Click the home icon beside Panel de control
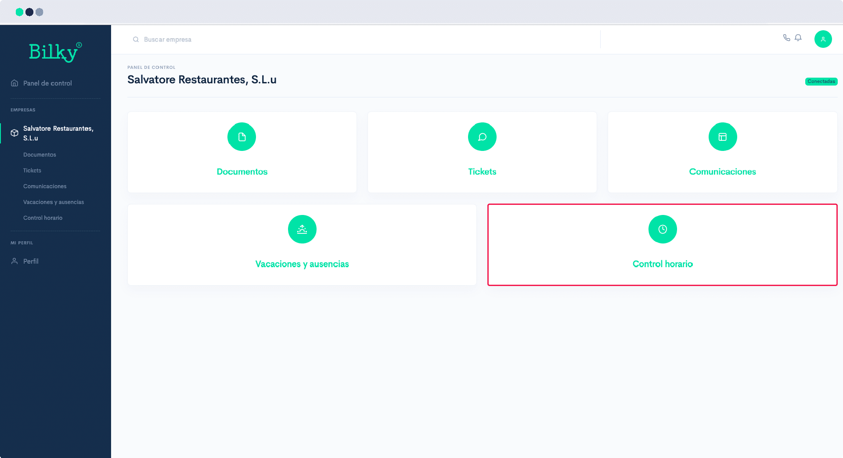 click(x=14, y=83)
